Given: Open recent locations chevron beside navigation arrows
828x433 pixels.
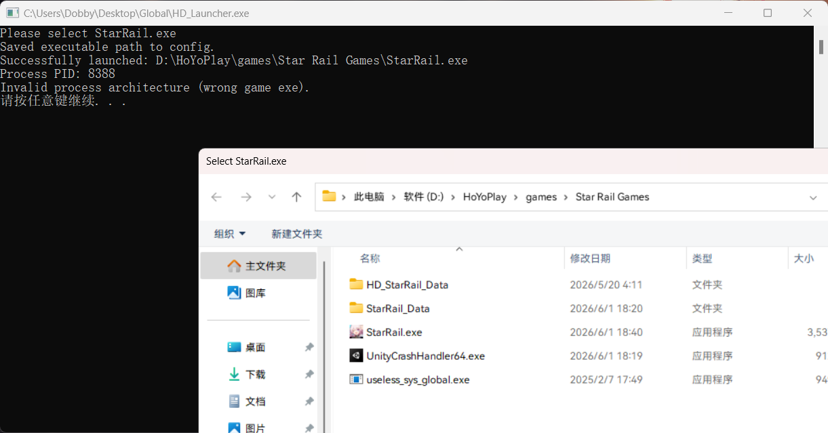Looking at the screenshot, I should coord(272,197).
